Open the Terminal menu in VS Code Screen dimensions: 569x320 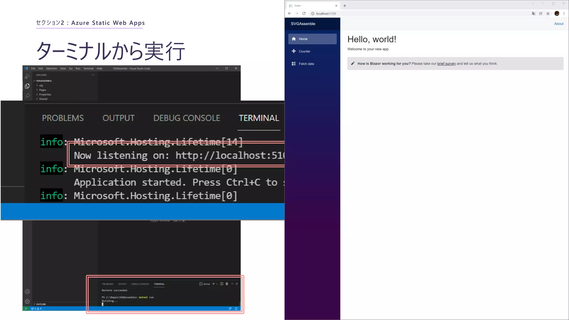[88, 68]
